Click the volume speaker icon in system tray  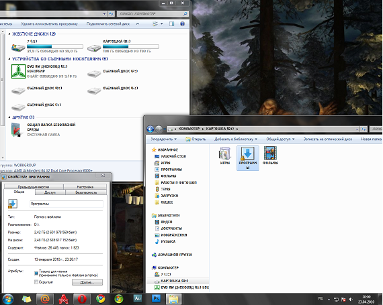coord(351,300)
